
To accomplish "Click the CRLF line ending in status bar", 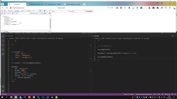I will point(159,94).
